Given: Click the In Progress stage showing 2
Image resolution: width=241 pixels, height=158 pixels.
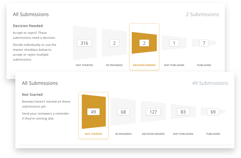Looking at the screenshot, I should pos(114,43).
